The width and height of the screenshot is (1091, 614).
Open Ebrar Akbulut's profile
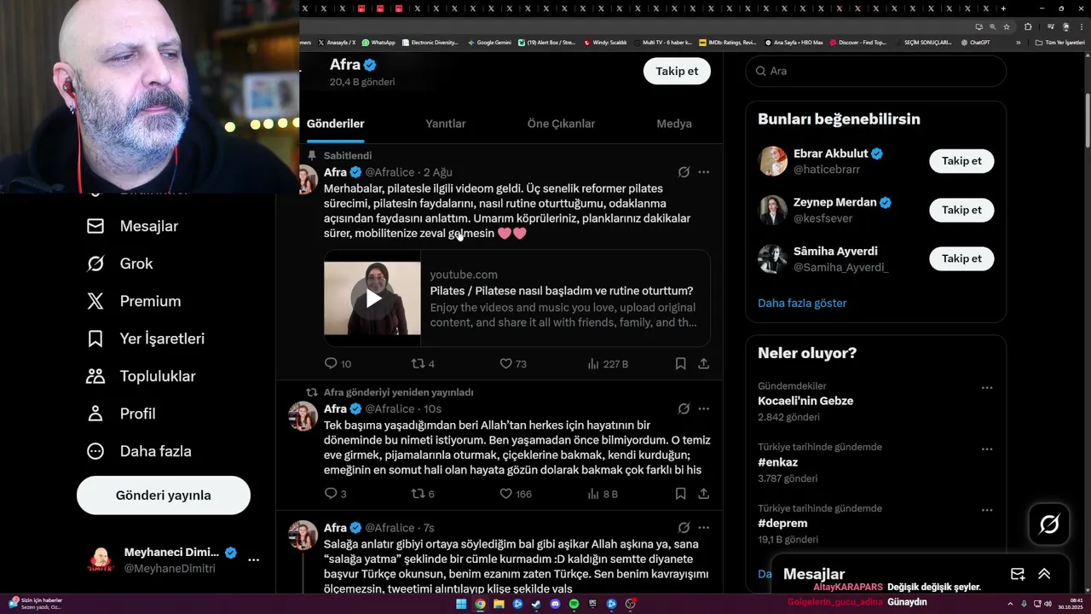(x=830, y=153)
